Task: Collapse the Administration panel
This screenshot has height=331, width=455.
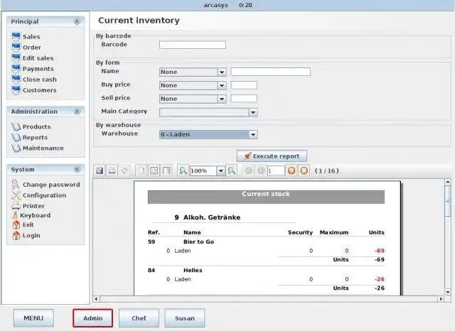Action: [77, 112]
